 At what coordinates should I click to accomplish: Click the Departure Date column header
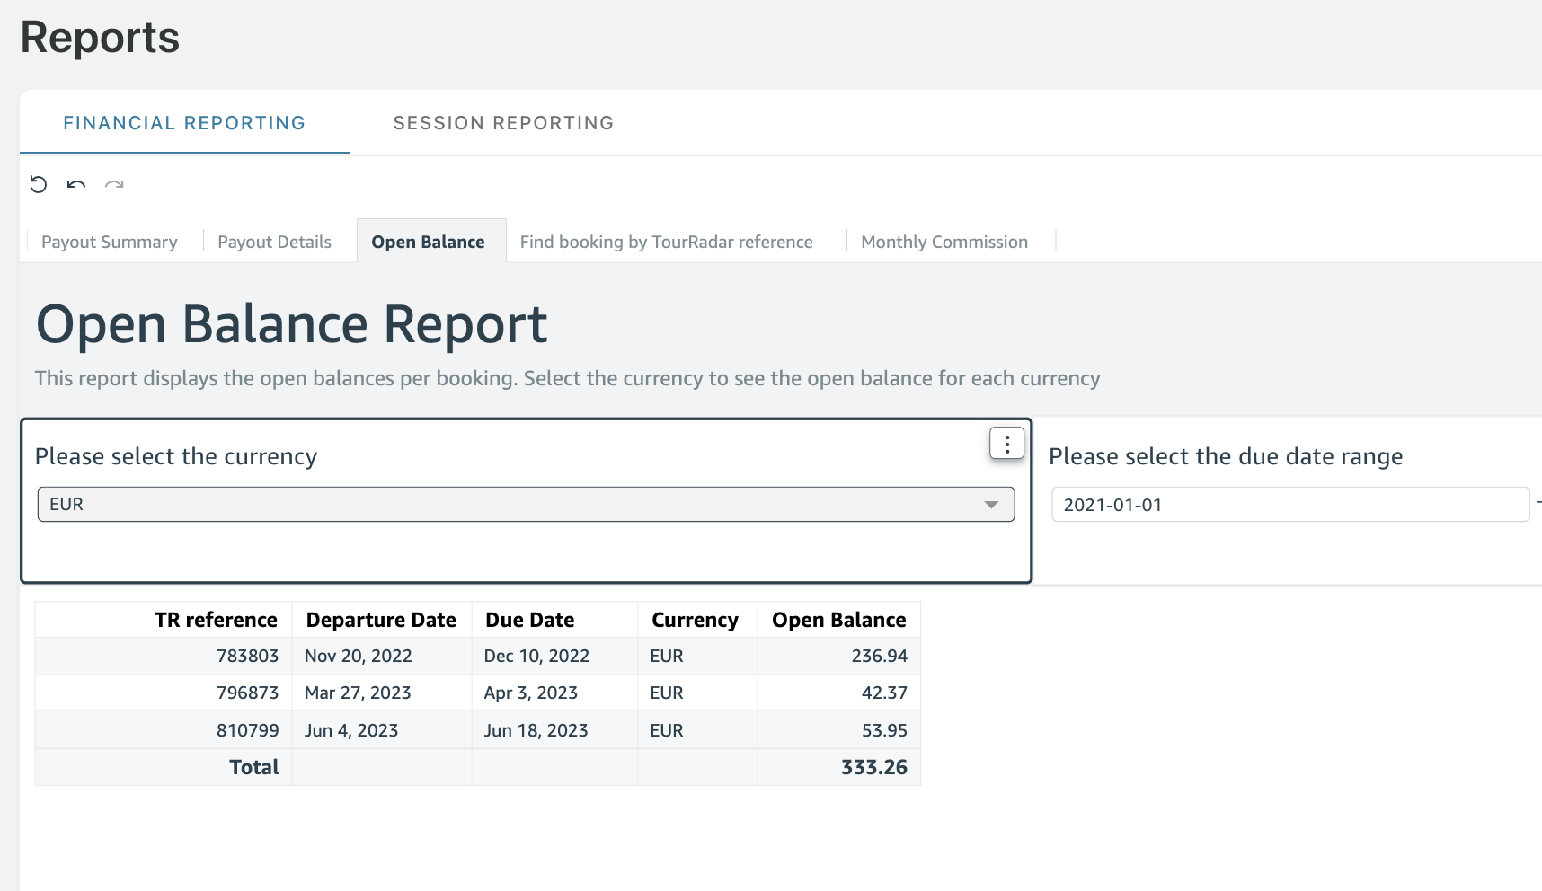tap(381, 620)
